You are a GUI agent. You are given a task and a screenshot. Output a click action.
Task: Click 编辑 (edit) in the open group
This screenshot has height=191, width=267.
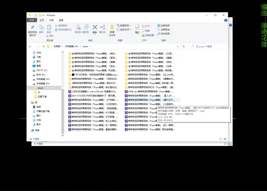146,31
